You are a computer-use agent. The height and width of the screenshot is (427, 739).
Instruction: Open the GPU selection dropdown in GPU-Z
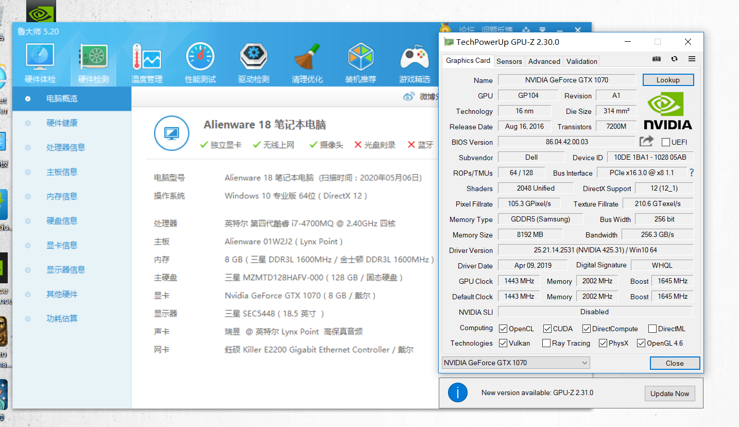click(515, 363)
